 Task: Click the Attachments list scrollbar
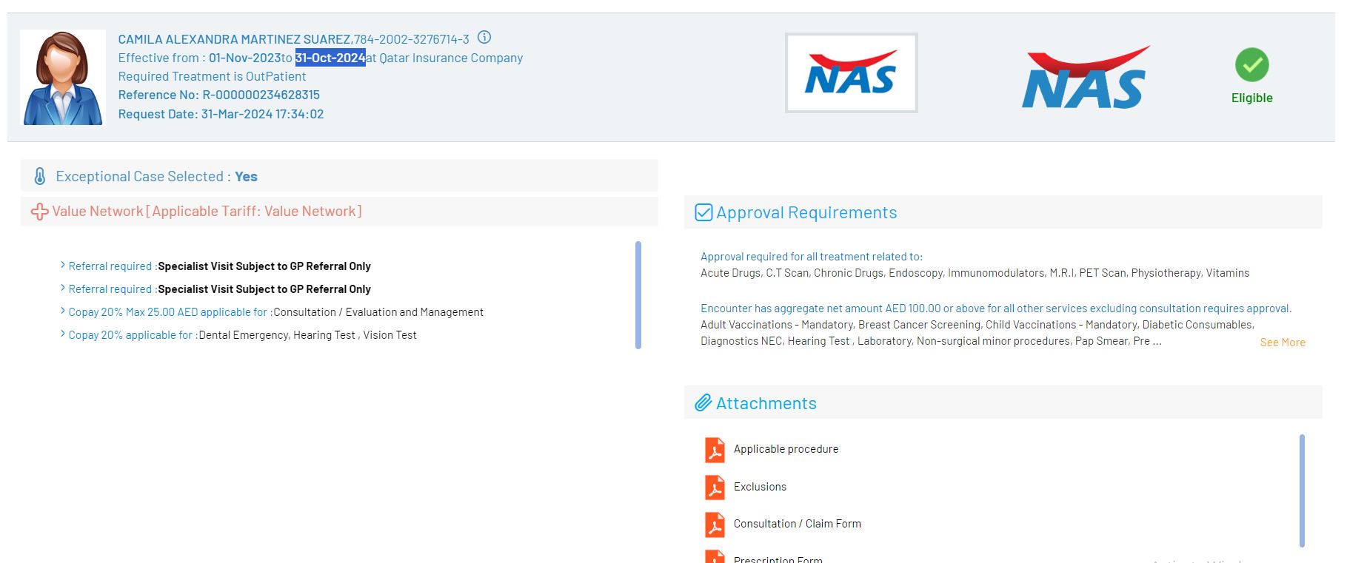click(1302, 490)
